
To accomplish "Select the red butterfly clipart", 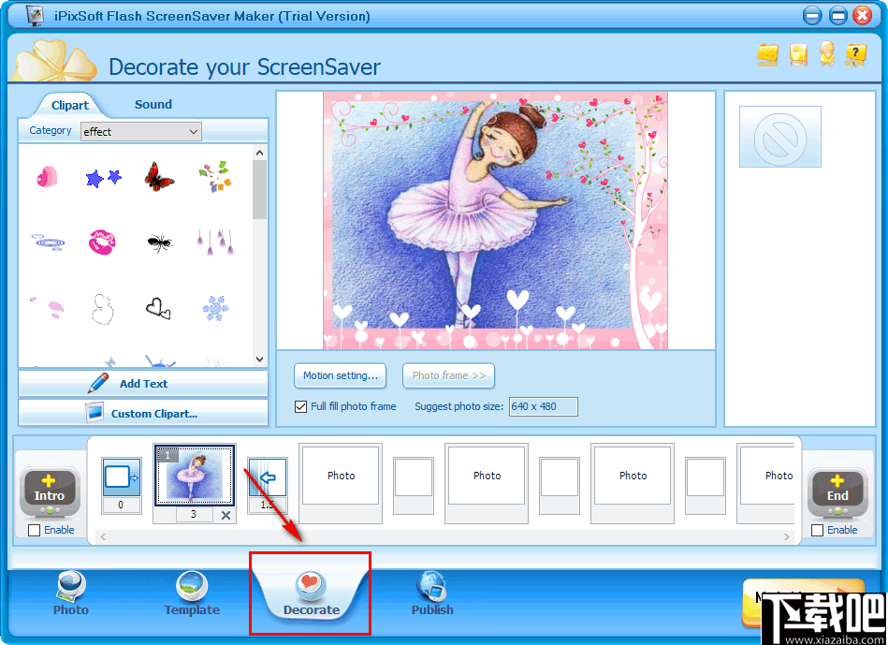I will click(158, 178).
